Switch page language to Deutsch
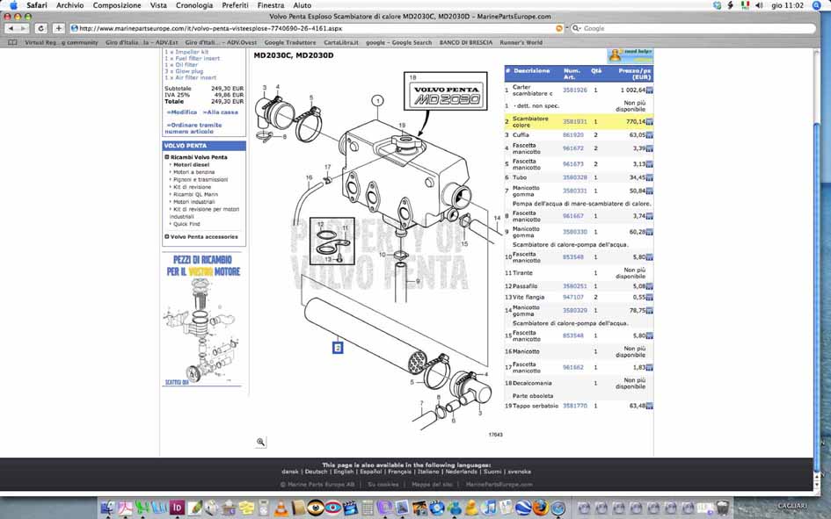 click(x=316, y=472)
